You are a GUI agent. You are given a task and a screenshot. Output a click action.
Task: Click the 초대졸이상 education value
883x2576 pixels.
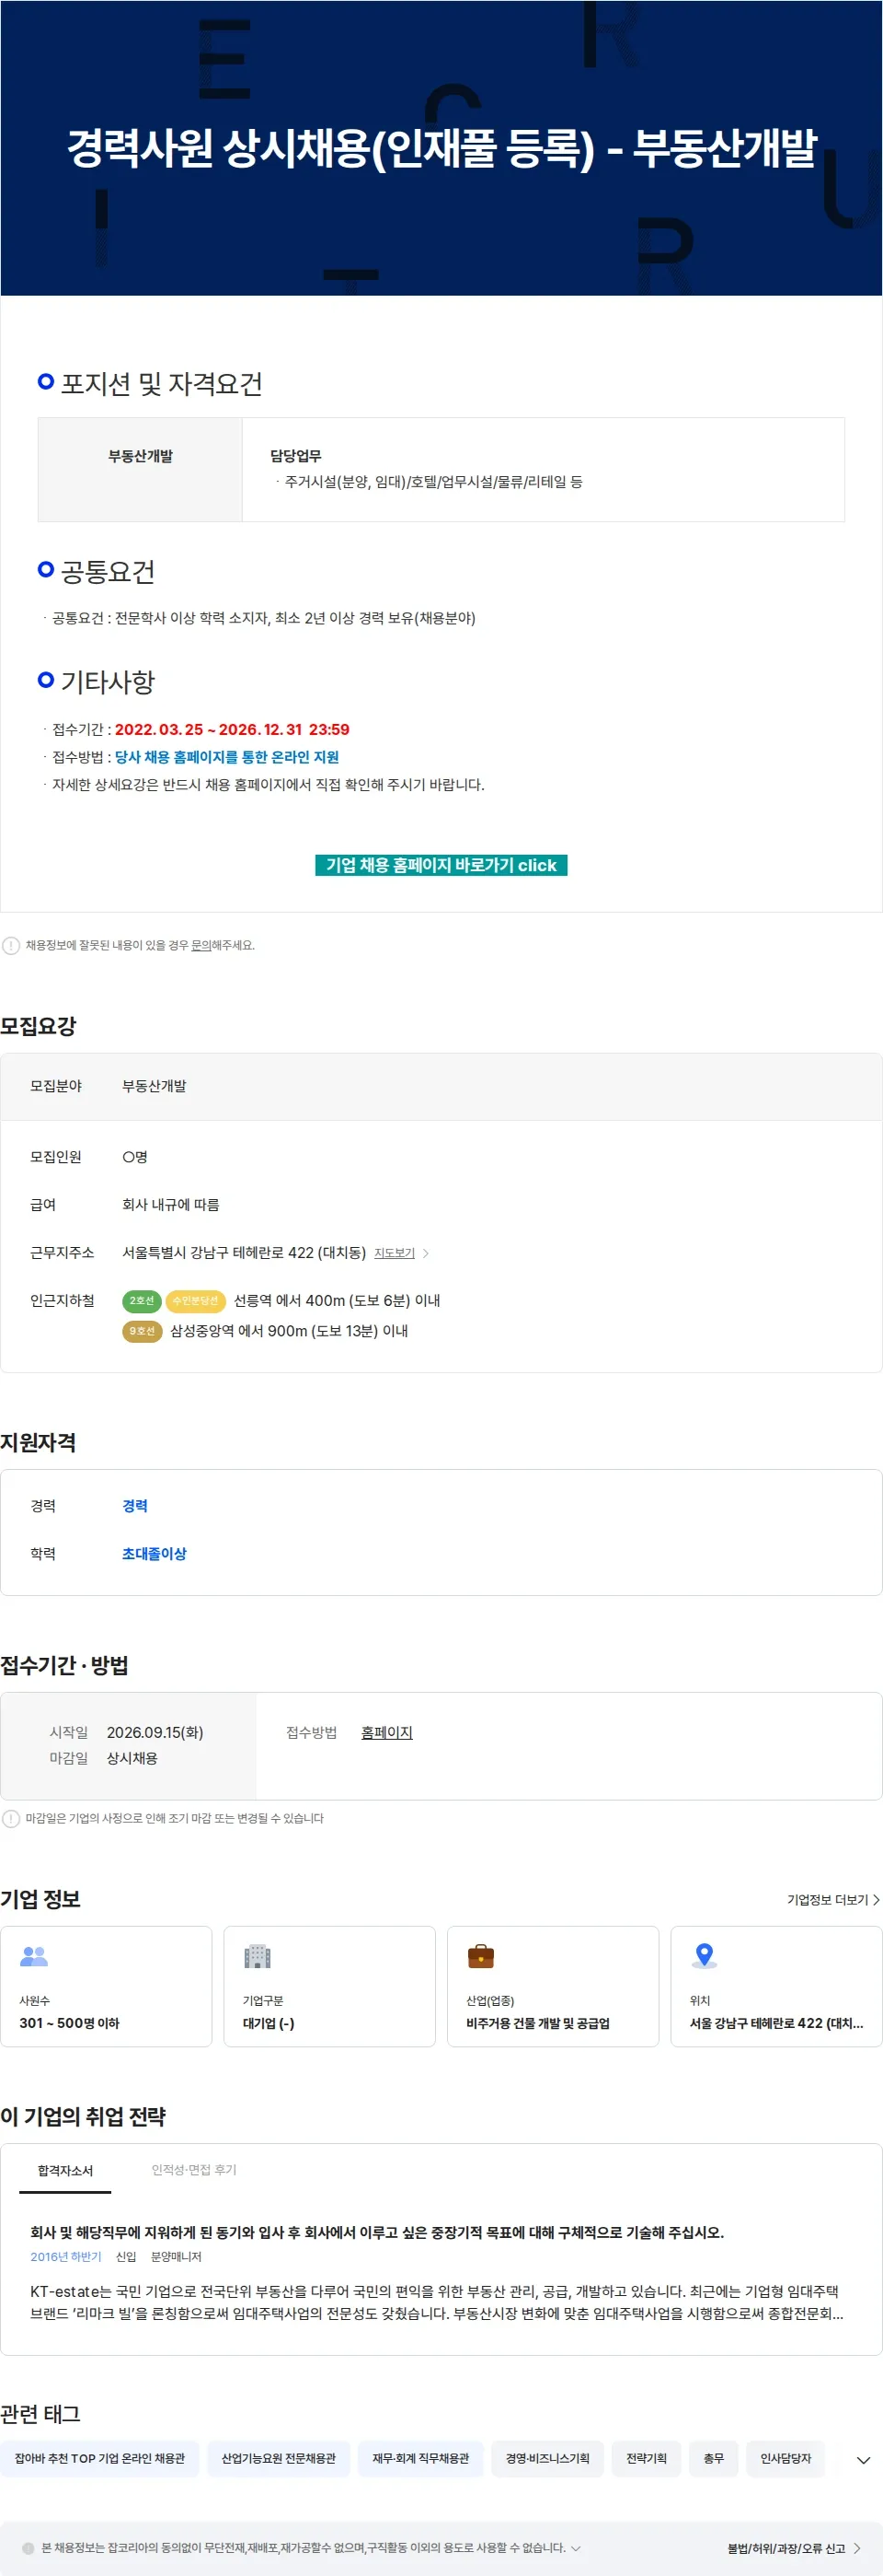pos(154,1553)
